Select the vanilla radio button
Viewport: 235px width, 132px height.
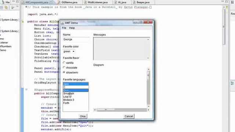coord(64,63)
